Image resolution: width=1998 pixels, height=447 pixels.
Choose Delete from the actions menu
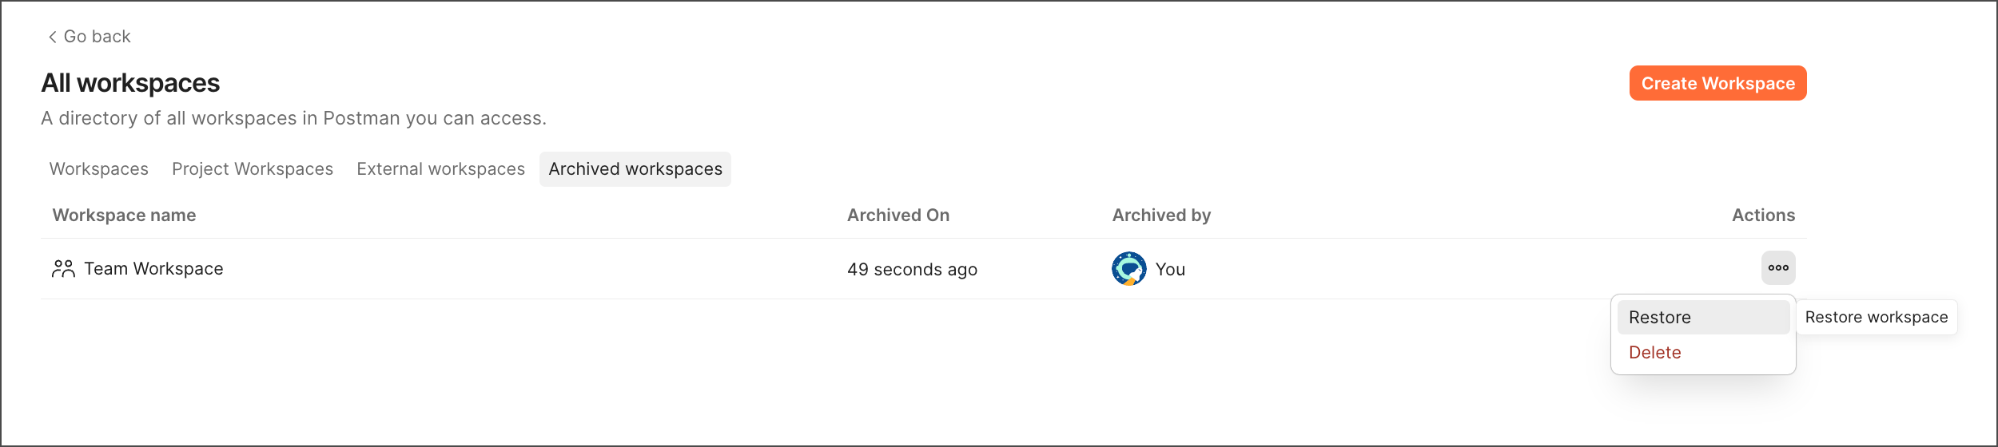(x=1655, y=353)
